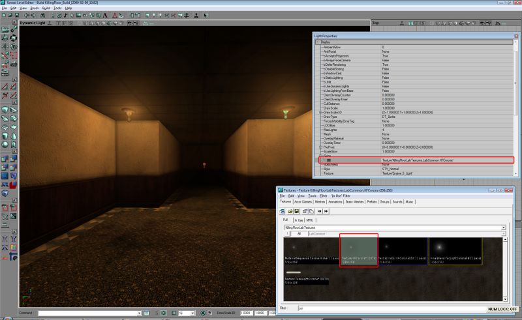Click the Open level folder icon
Viewport: 522px width, 320px height.
(10, 15)
